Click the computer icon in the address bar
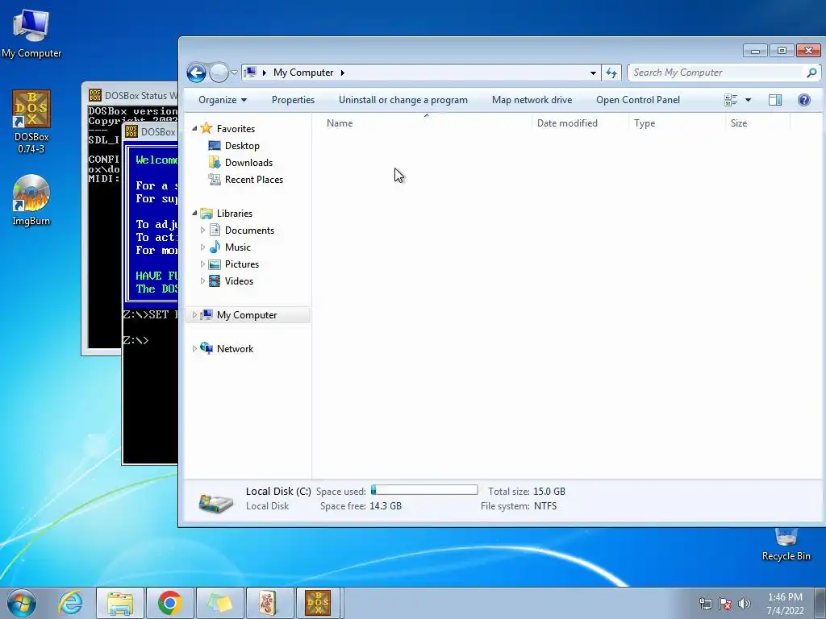Viewport: 826px width, 619px height. point(251,72)
